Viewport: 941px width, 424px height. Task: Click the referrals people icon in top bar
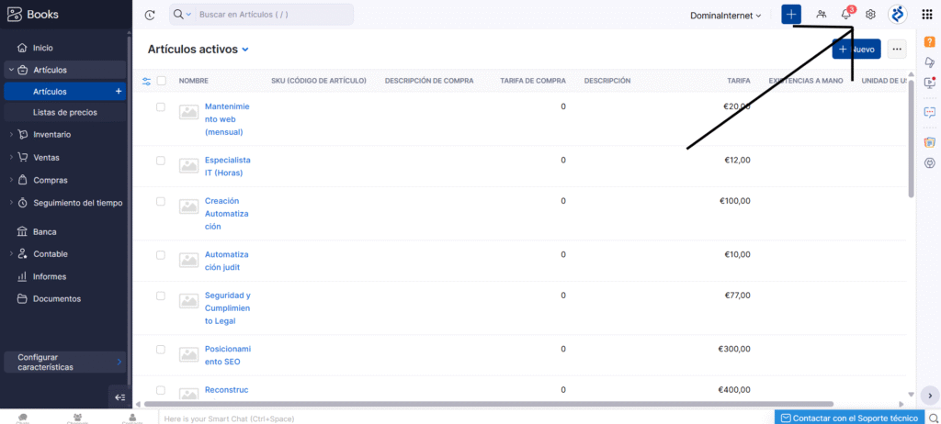pos(821,15)
